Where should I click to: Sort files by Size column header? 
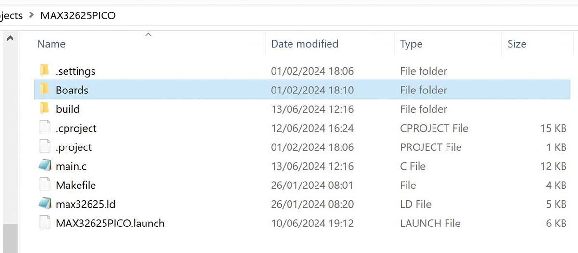tap(516, 44)
